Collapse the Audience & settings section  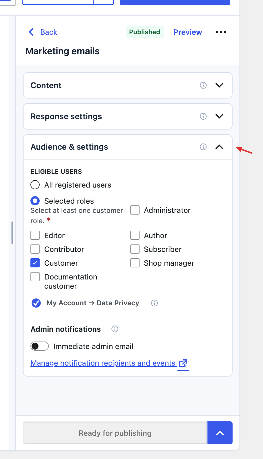pyautogui.click(x=219, y=147)
